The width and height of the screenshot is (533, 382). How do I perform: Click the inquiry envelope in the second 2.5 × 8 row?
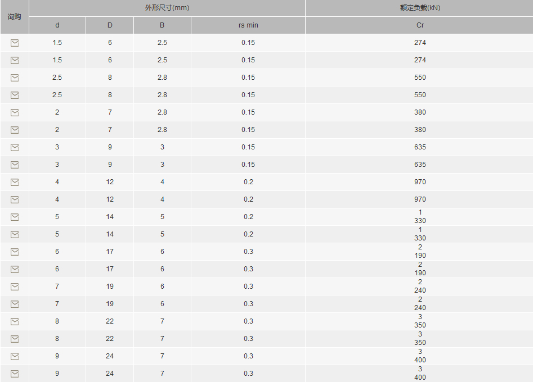[x=15, y=95]
